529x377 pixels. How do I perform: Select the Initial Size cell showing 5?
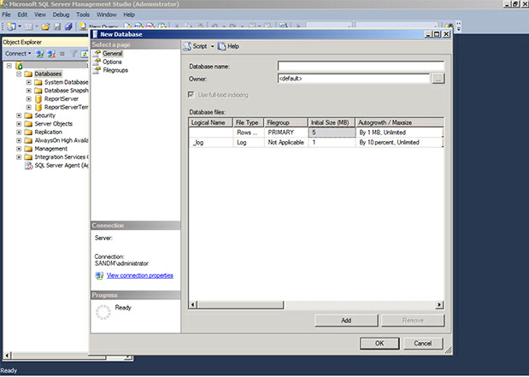pyautogui.click(x=332, y=133)
